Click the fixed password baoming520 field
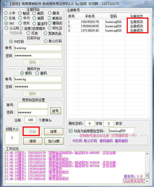 pyautogui.click(x=122, y=131)
